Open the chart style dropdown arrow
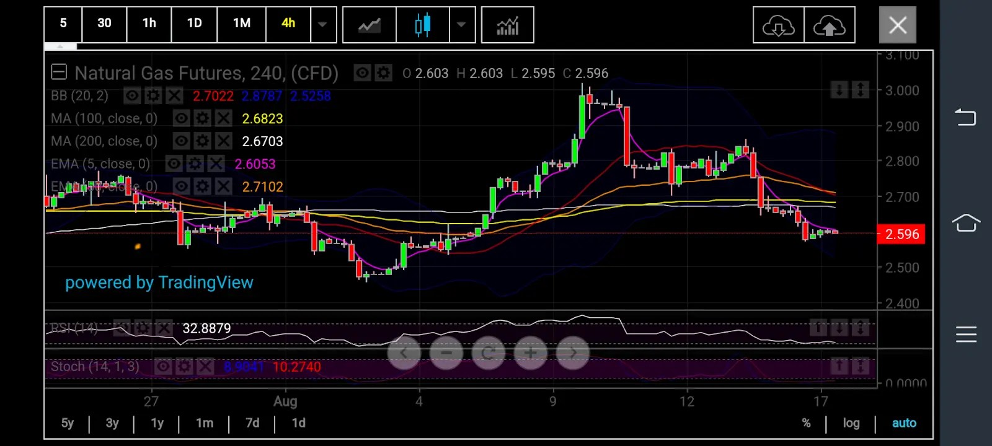This screenshot has width=992, height=446. point(462,25)
